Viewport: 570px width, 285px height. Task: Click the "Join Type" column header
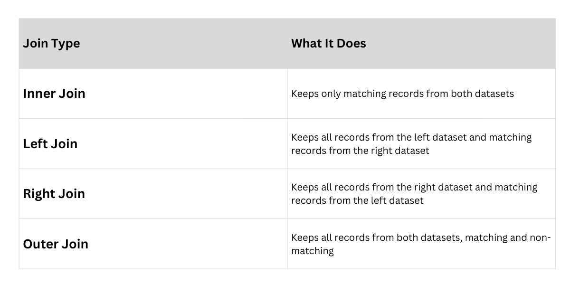pos(51,44)
